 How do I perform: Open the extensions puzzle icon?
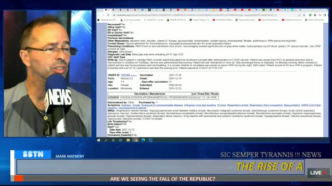(x=315, y=15)
